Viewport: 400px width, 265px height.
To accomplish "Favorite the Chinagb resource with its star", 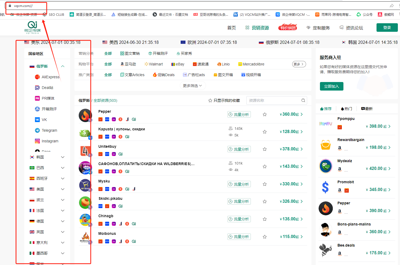I will tap(265, 219).
